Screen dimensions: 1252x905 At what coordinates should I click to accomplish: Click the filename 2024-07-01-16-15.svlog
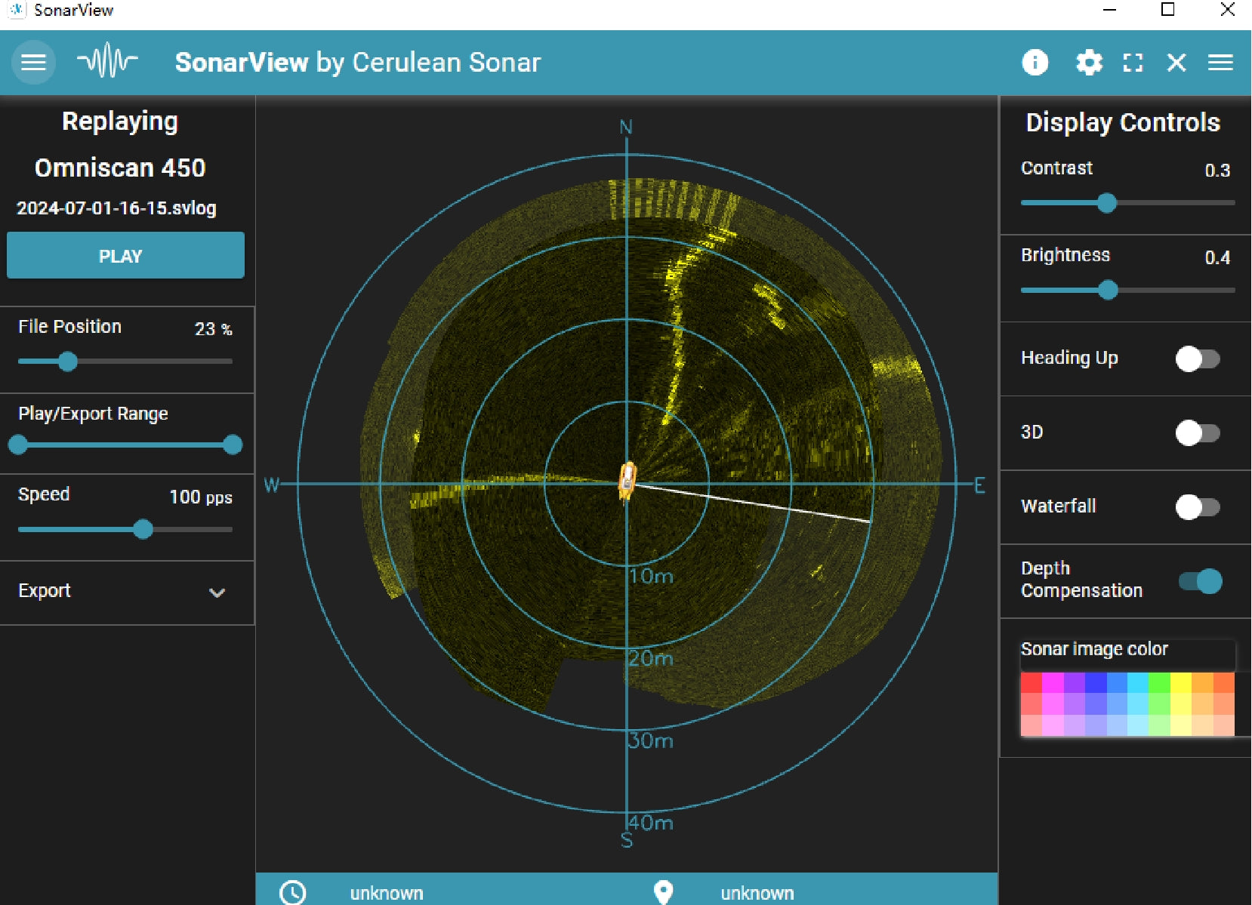pos(116,208)
